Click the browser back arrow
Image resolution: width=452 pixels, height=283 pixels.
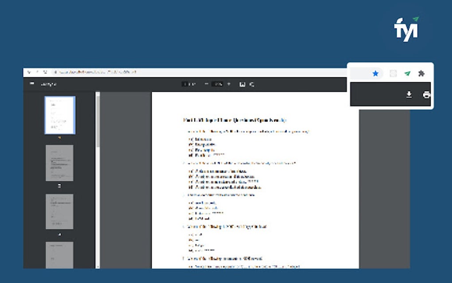(x=29, y=71)
